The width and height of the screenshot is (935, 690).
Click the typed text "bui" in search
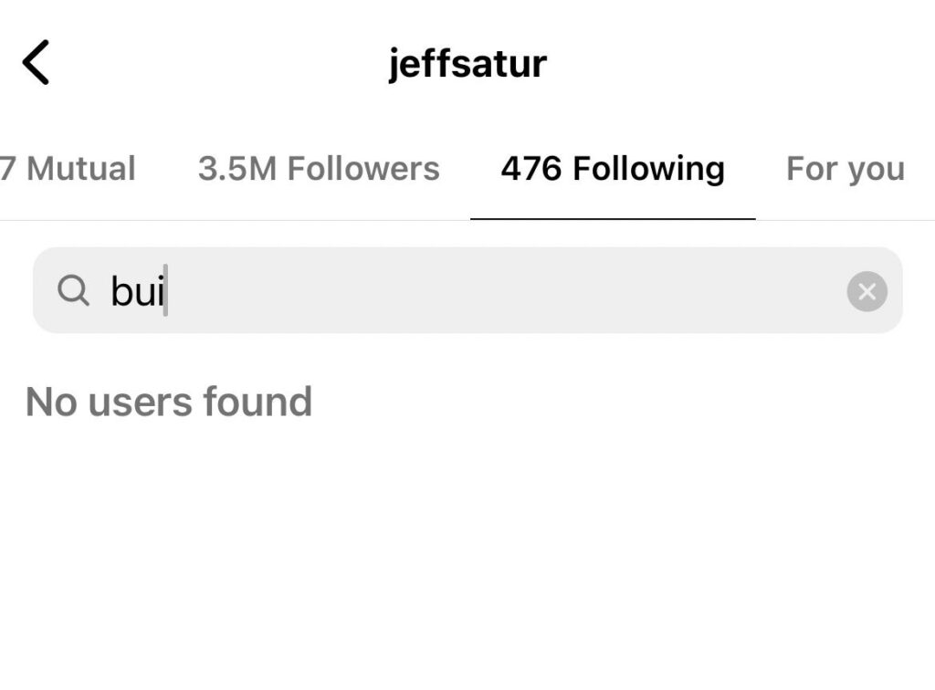click(x=137, y=292)
